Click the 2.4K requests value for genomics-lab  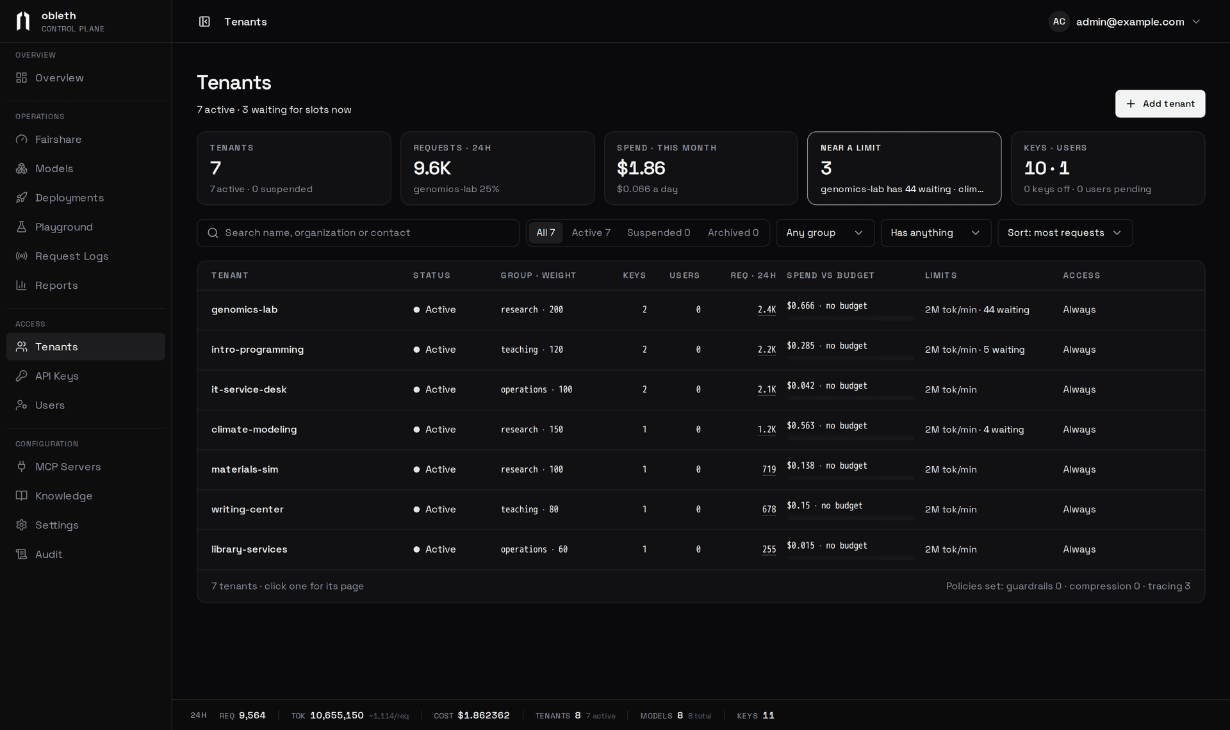point(767,310)
